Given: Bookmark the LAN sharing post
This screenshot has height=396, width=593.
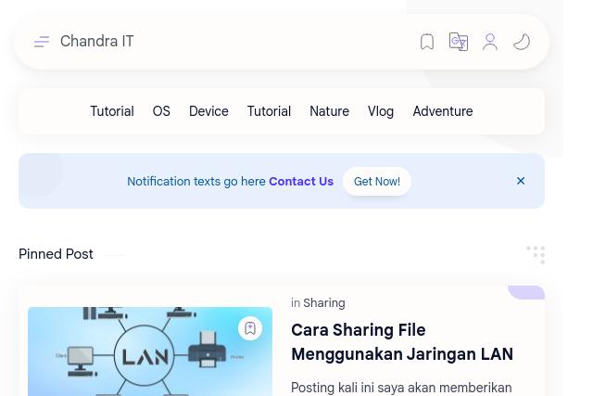Looking at the screenshot, I should [250, 328].
